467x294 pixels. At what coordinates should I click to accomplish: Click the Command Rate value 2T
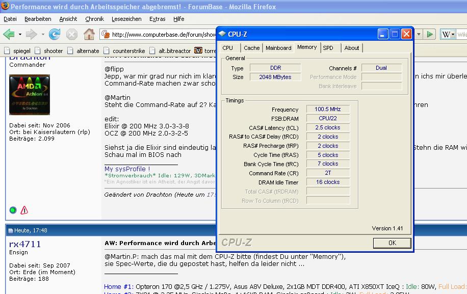pyautogui.click(x=328, y=173)
